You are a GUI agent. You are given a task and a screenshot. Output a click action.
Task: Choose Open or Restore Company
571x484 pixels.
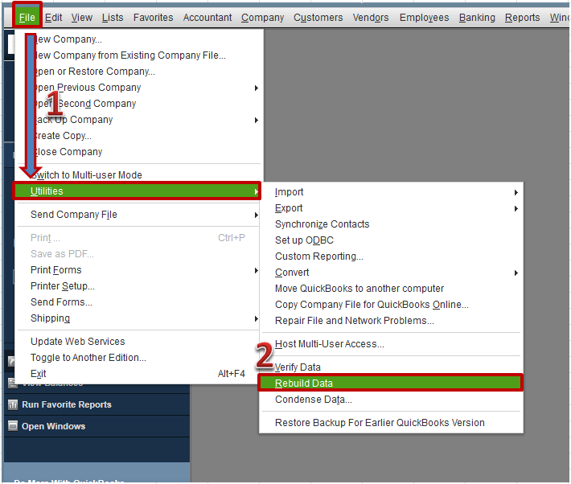point(92,72)
